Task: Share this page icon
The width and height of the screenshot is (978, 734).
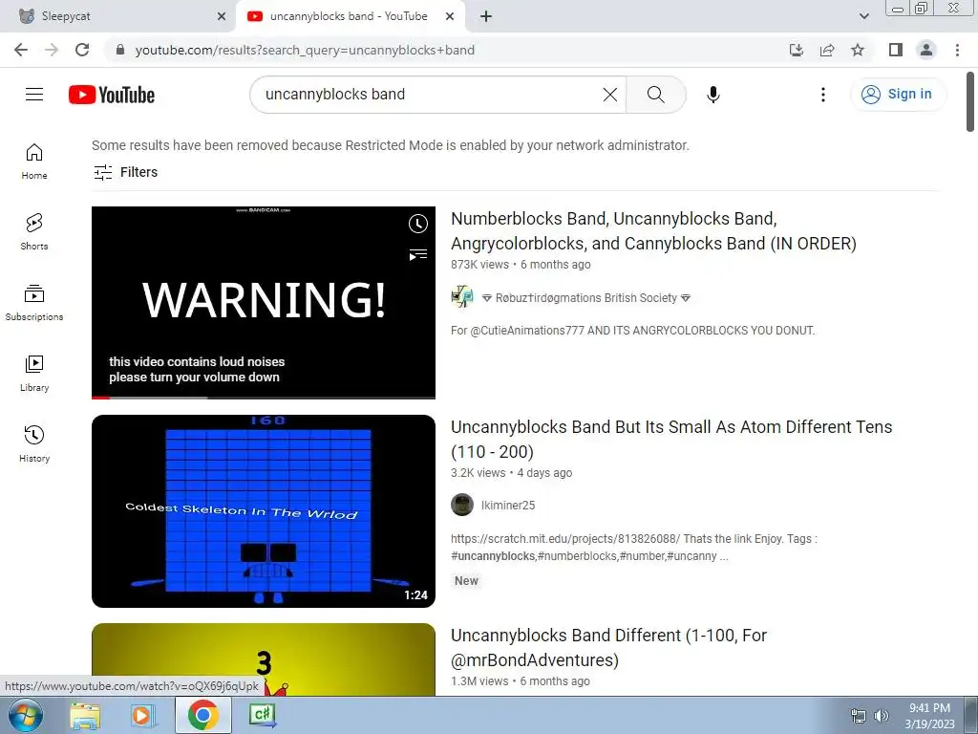Action: pos(827,50)
